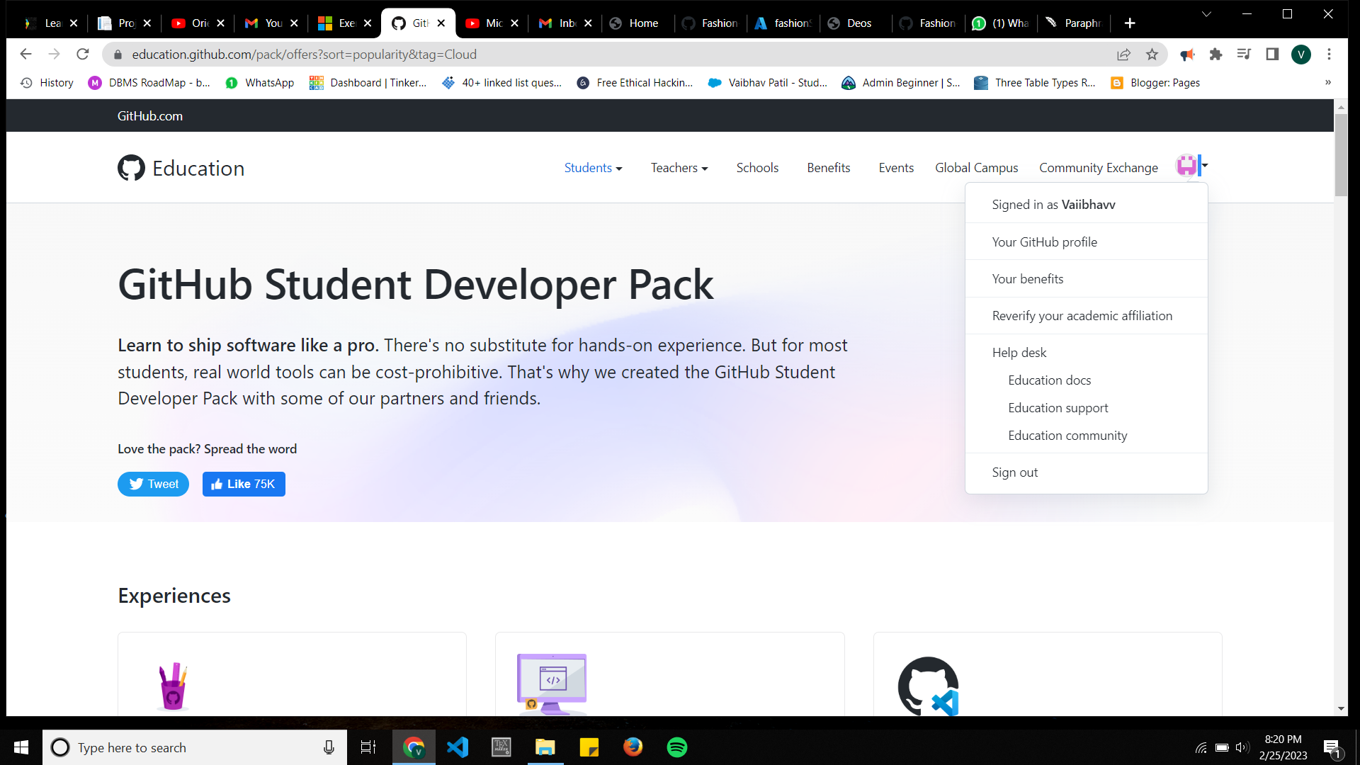The image size is (1360, 765).
Task: Switch to the Paraphr browser tab
Action: (x=1073, y=23)
